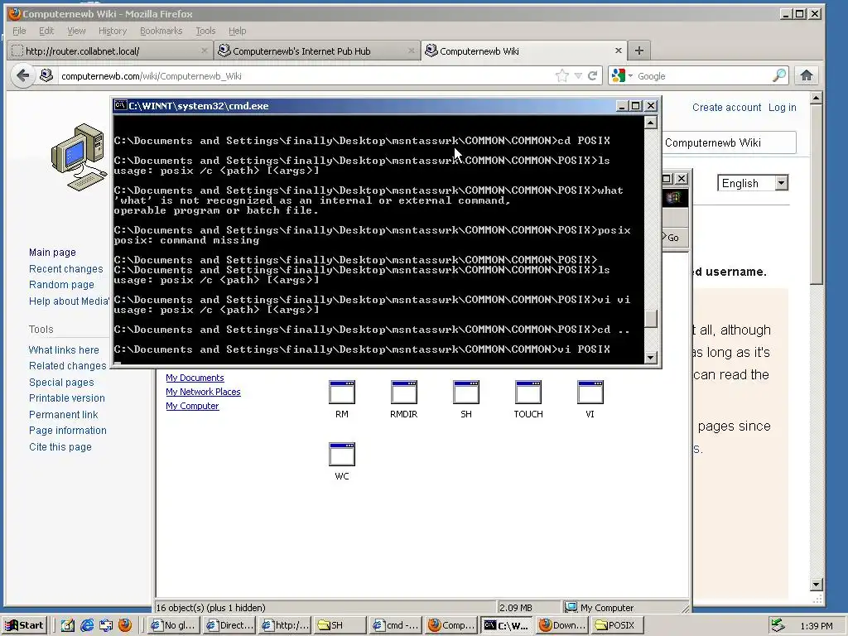Switch to the 'Direct...' taskbar button
Screen dimensions: 848x636
coord(230,625)
